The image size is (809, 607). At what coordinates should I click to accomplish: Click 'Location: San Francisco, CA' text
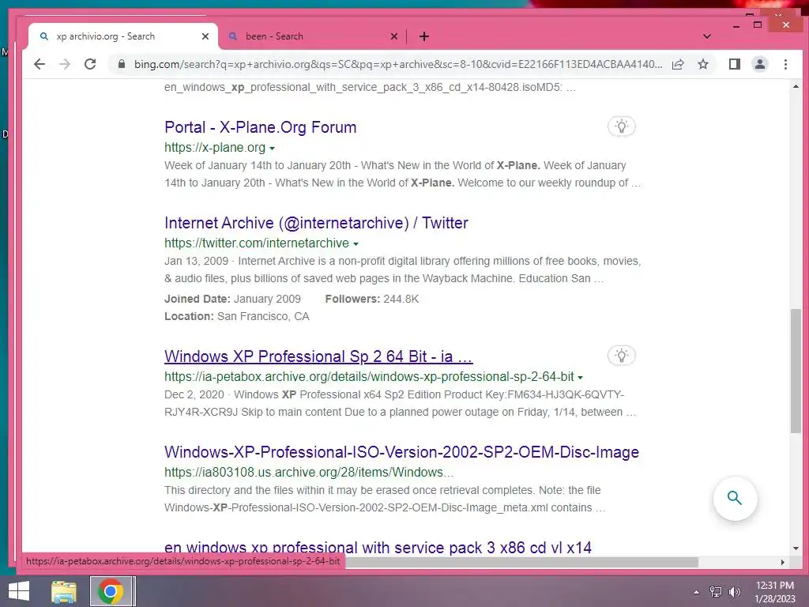pyautogui.click(x=237, y=316)
